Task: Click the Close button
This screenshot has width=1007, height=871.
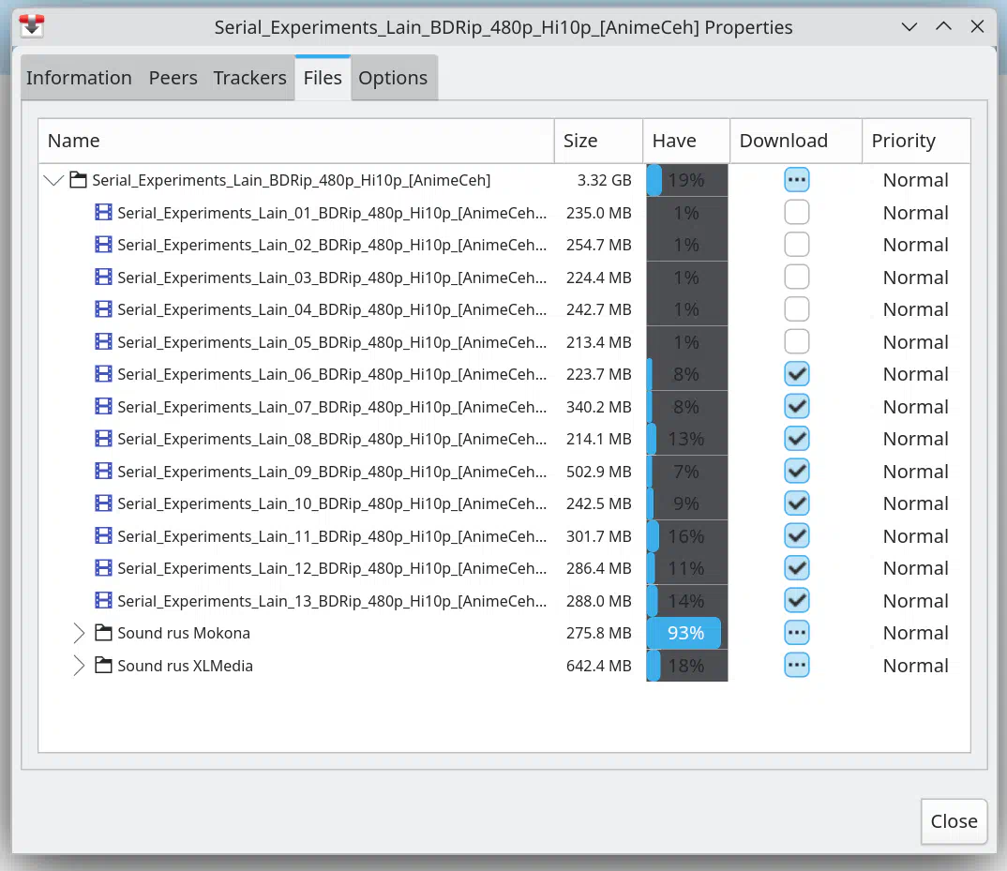Action: pyautogui.click(x=954, y=821)
